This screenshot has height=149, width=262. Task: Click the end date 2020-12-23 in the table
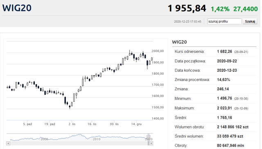[x=227, y=70]
